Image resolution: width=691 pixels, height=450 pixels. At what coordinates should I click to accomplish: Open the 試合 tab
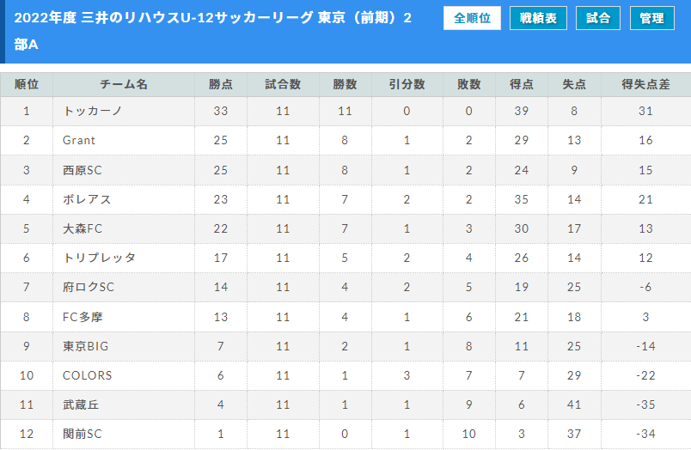[598, 18]
